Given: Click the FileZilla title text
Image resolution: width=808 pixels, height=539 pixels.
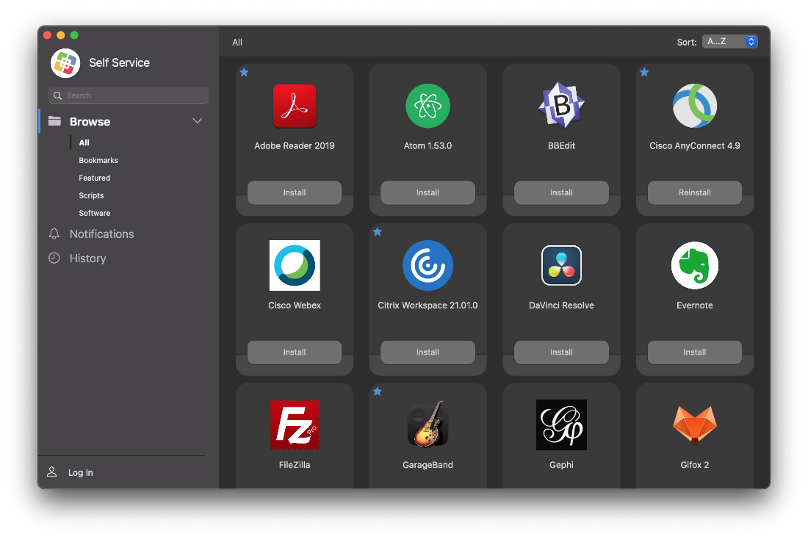Looking at the screenshot, I should (x=295, y=465).
